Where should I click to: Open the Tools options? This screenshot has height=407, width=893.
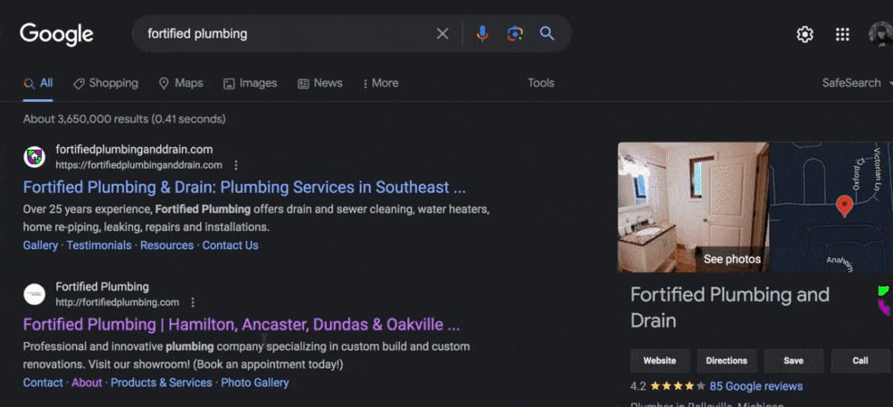pyautogui.click(x=541, y=83)
